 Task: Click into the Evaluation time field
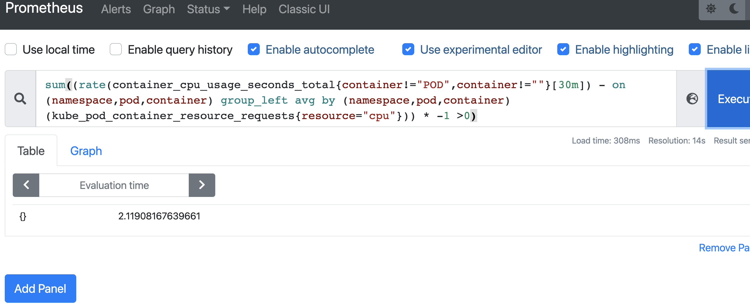[114, 185]
